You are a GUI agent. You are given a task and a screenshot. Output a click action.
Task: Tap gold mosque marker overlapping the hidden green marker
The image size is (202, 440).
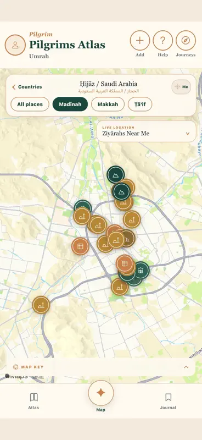(82, 216)
